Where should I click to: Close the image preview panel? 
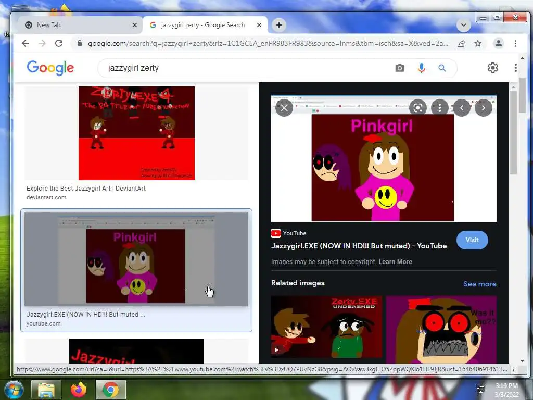[284, 108]
